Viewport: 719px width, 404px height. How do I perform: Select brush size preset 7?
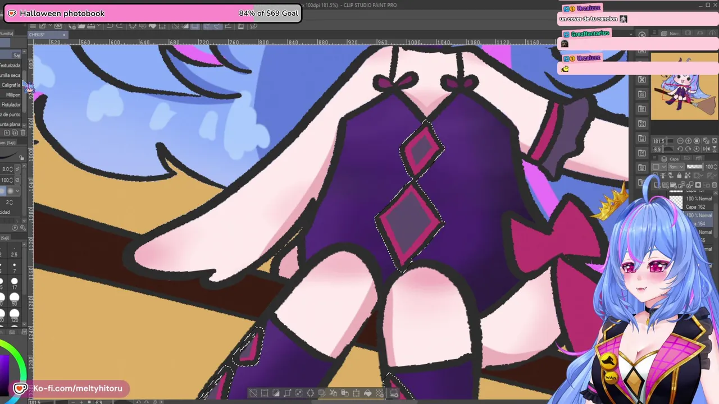[x=14, y=267]
